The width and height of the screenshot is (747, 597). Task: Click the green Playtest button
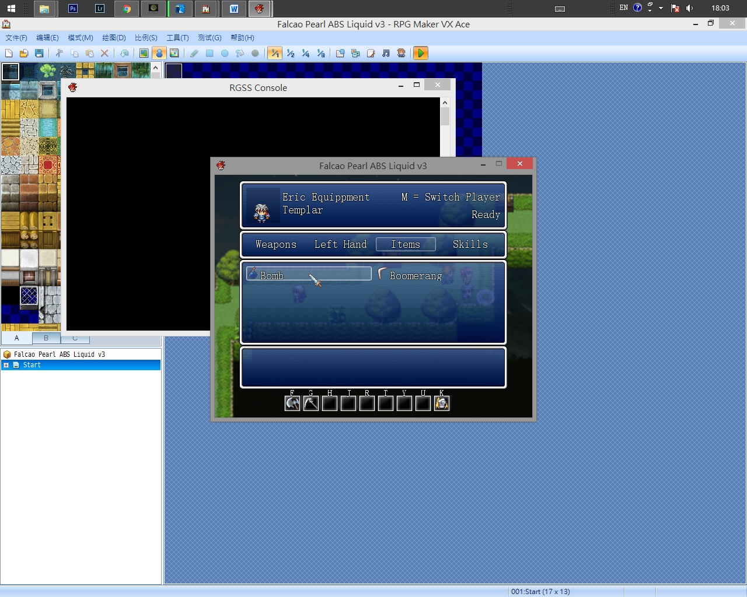[x=421, y=53]
